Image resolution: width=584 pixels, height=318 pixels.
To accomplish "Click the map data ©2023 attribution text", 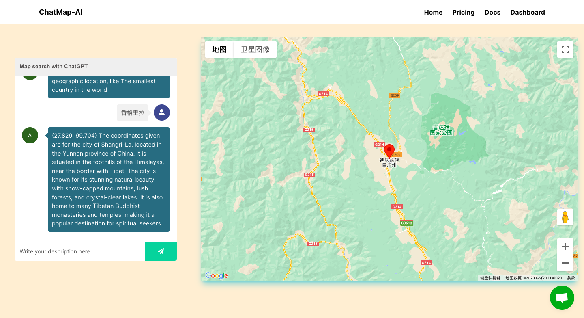I will (x=534, y=278).
